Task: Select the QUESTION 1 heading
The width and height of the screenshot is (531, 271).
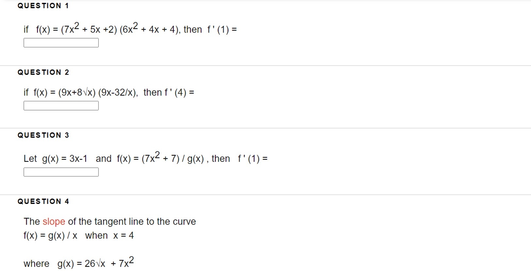Action: [43, 5]
